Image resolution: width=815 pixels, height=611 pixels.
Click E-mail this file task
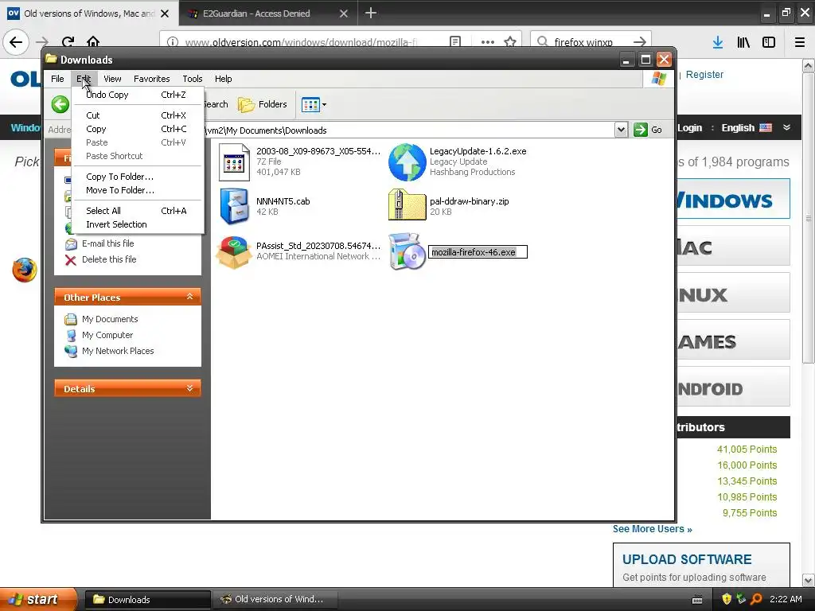point(107,243)
